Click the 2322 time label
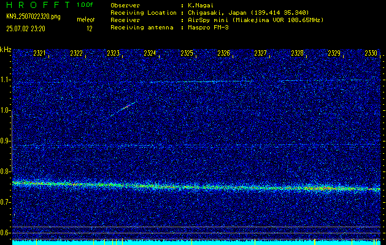Screen dimensions: 386x245 (x=76, y=53)
